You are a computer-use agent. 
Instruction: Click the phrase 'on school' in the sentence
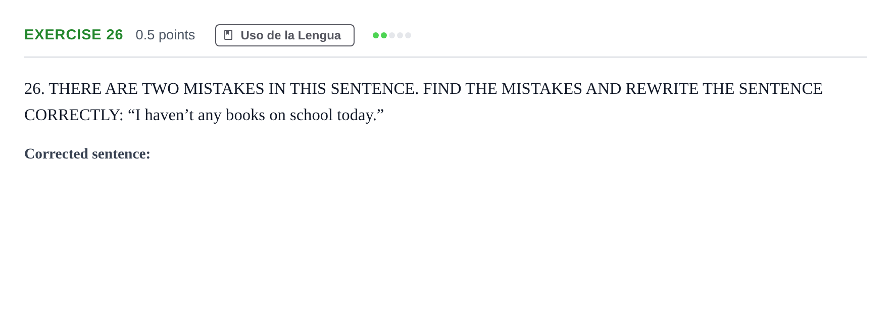[x=301, y=115]
